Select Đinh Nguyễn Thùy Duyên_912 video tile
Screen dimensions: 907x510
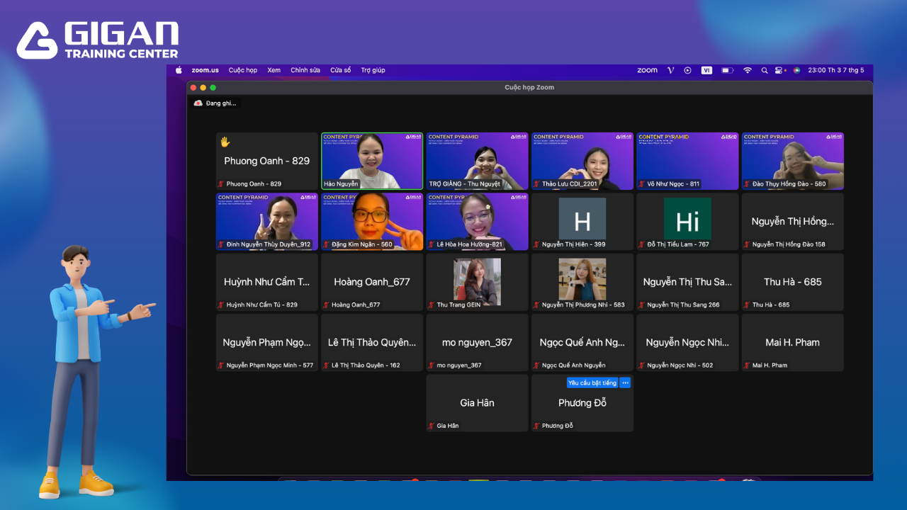pyautogui.click(x=267, y=222)
